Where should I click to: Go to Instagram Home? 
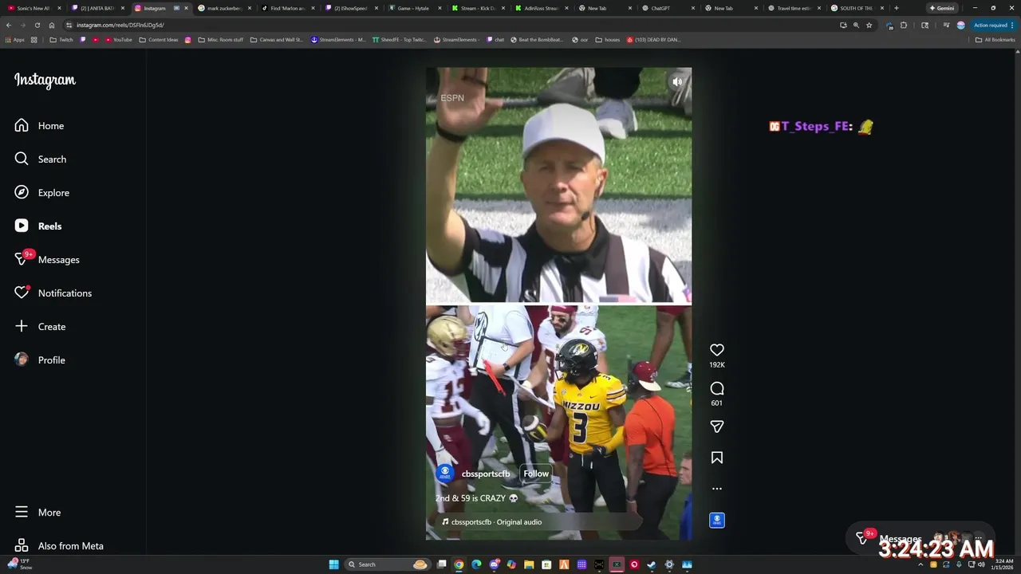(x=40, y=126)
